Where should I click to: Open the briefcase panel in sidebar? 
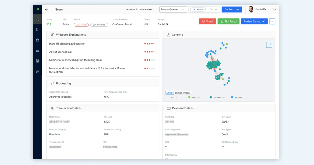coord(37,40)
